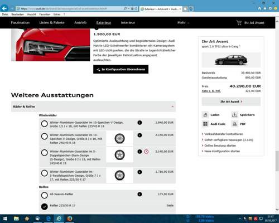Viewport: 279px width, 223px height.
Task: Open the Ansicht menu
Action: [31, 14]
